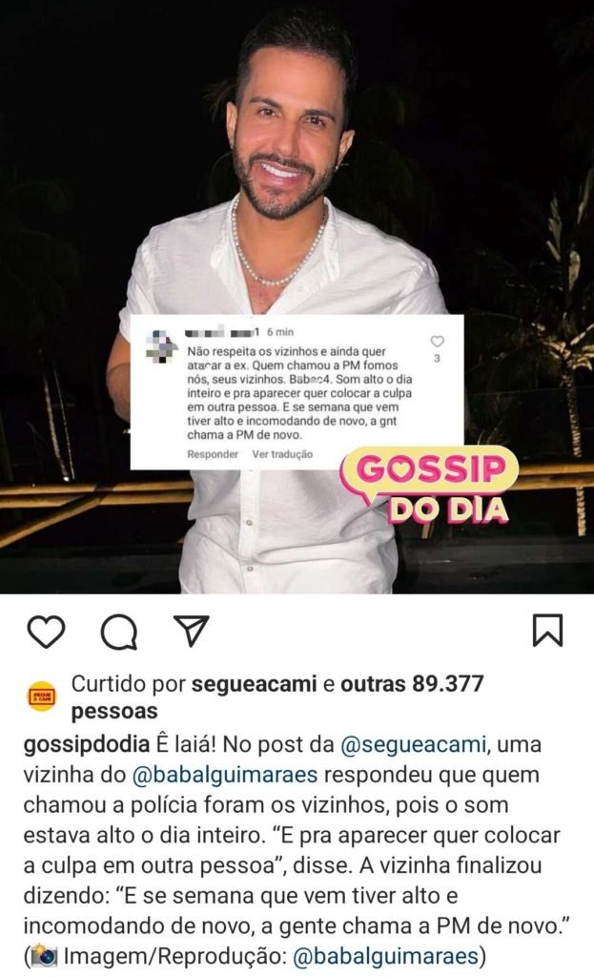The height and width of the screenshot is (977, 594).
Task: Follow the @segueacami mention in caption
Action: (x=414, y=744)
